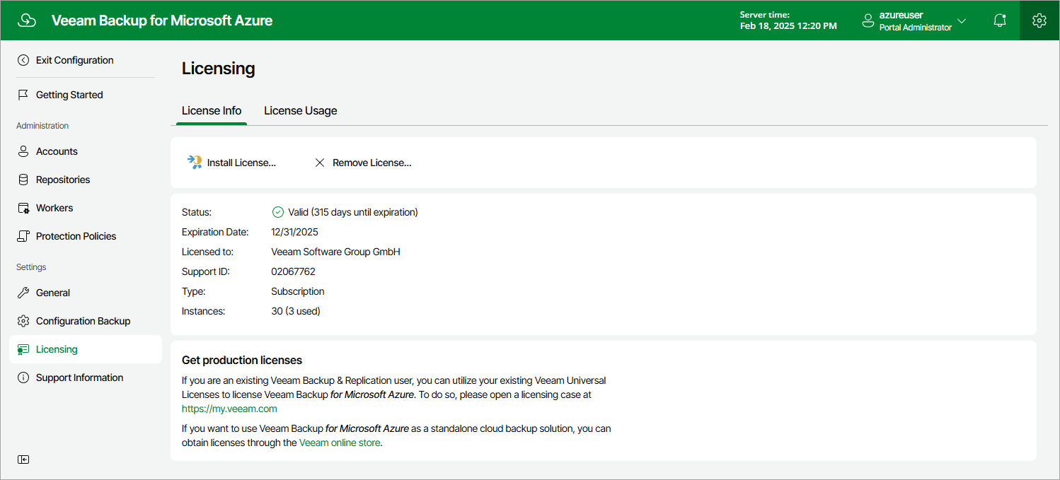The width and height of the screenshot is (1060, 480).
Task: Click the Getting Started flag icon
Action: click(x=23, y=95)
